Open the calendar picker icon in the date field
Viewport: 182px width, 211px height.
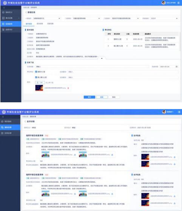pyautogui.click(x=176, y=67)
